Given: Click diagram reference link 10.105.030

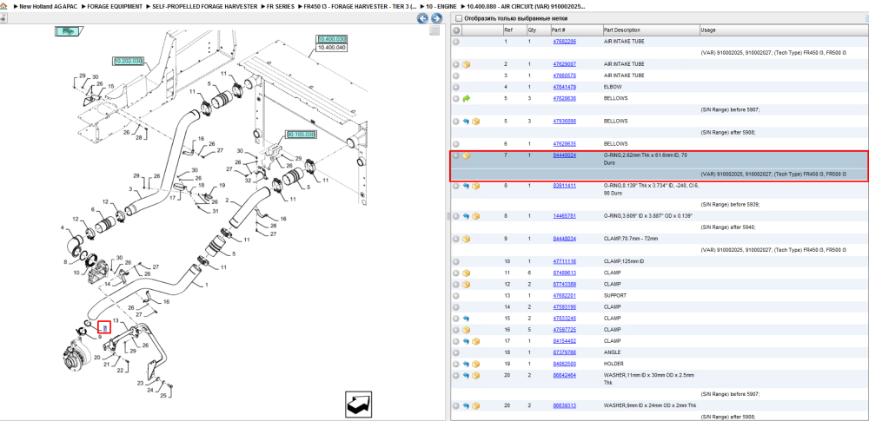Looking at the screenshot, I should click(301, 134).
